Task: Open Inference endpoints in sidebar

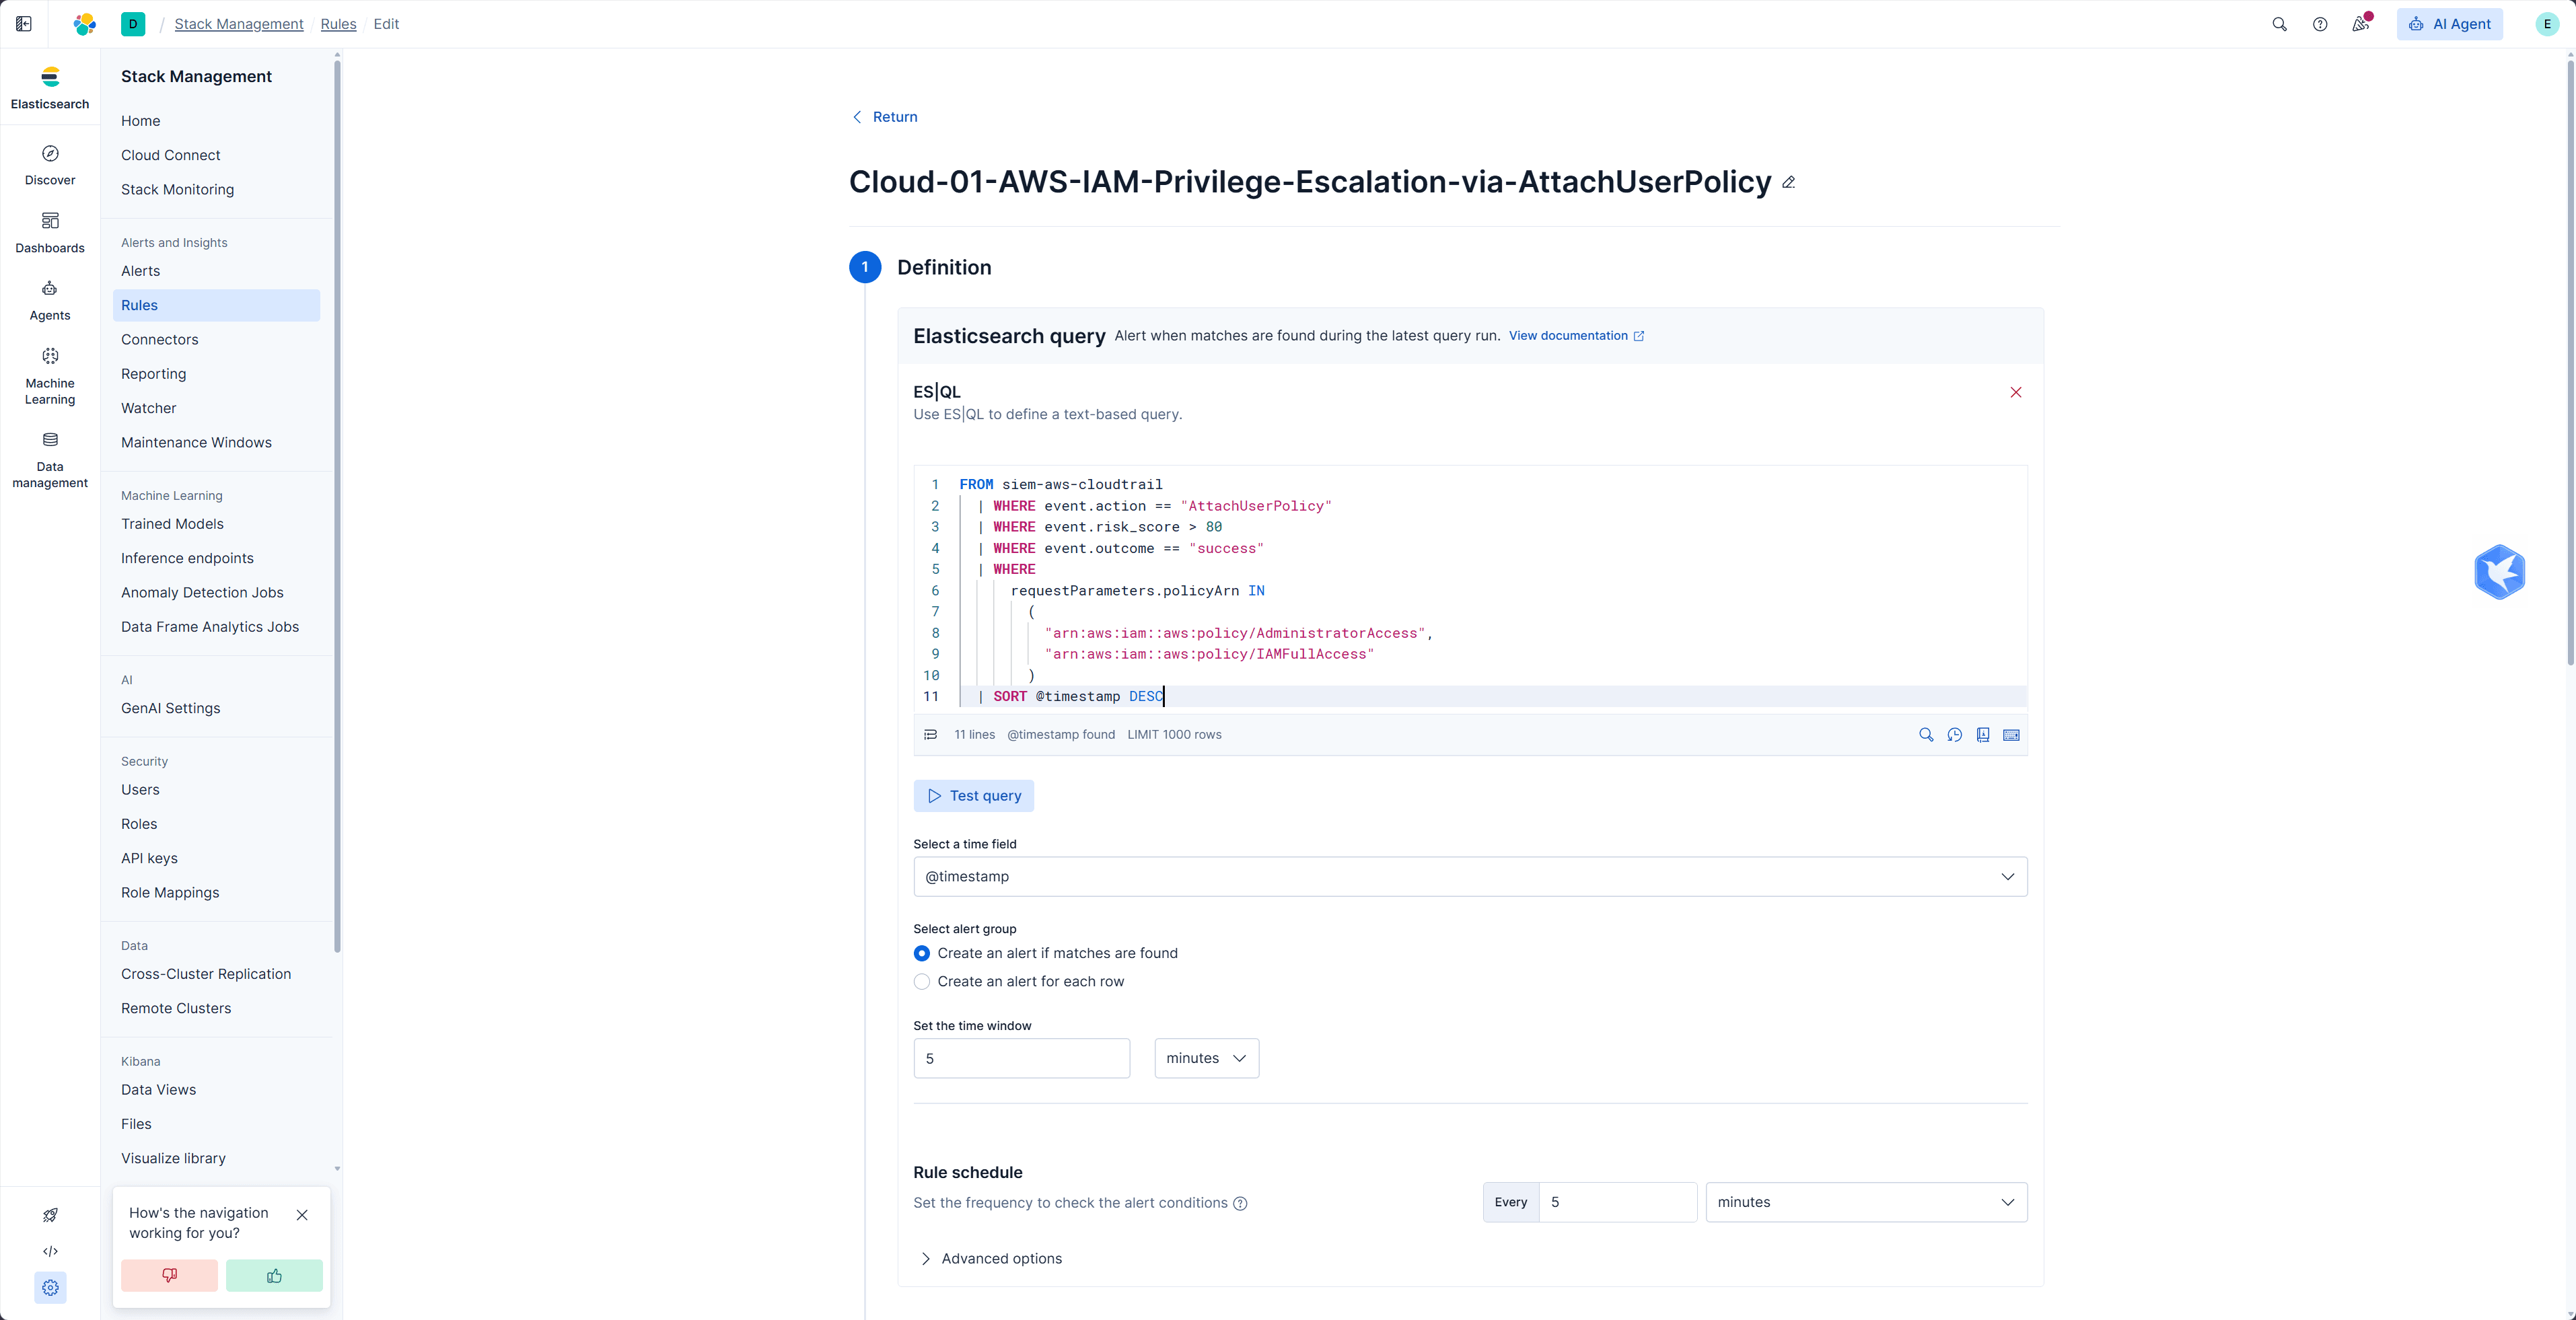Action: (x=187, y=558)
